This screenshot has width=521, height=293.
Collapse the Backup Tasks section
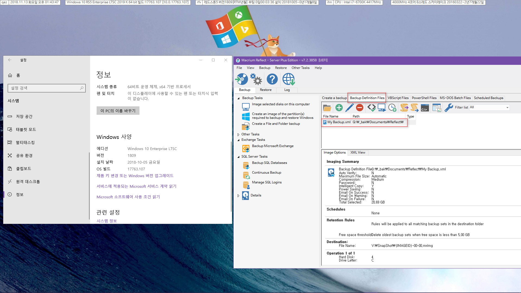[x=239, y=98]
